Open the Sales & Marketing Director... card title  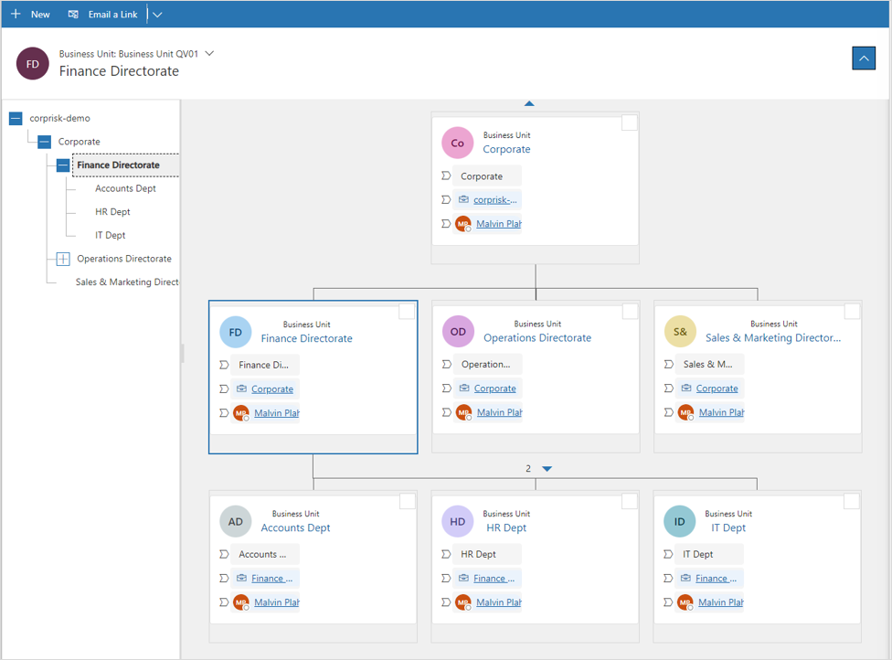click(773, 338)
